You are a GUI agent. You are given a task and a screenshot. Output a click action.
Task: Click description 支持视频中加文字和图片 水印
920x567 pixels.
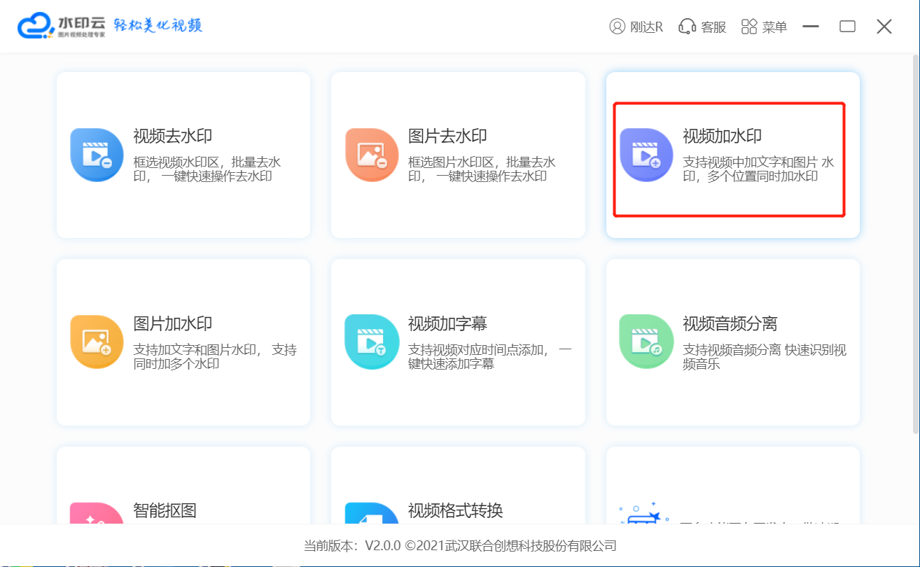pyautogui.click(x=759, y=169)
